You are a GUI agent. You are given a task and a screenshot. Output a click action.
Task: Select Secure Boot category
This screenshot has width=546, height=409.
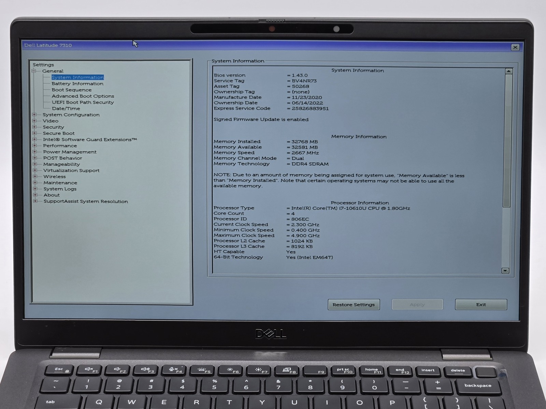point(59,133)
